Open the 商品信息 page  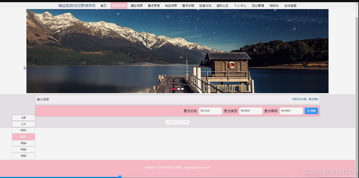coord(171,5)
